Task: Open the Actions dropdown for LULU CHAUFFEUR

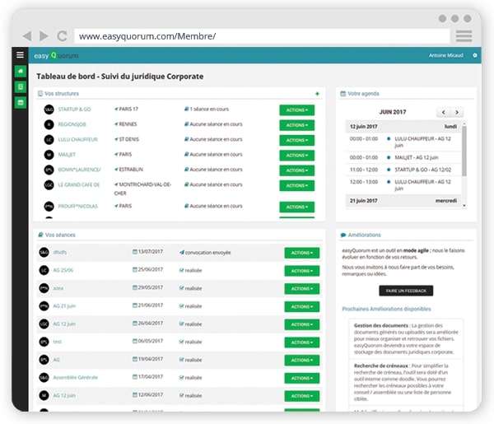Action: tap(296, 140)
